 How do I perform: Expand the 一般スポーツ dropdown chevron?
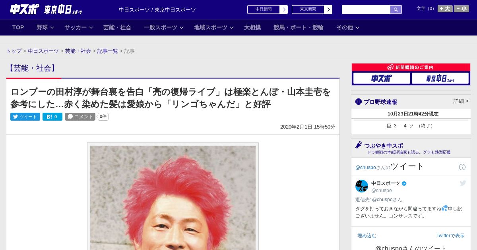[182, 28]
